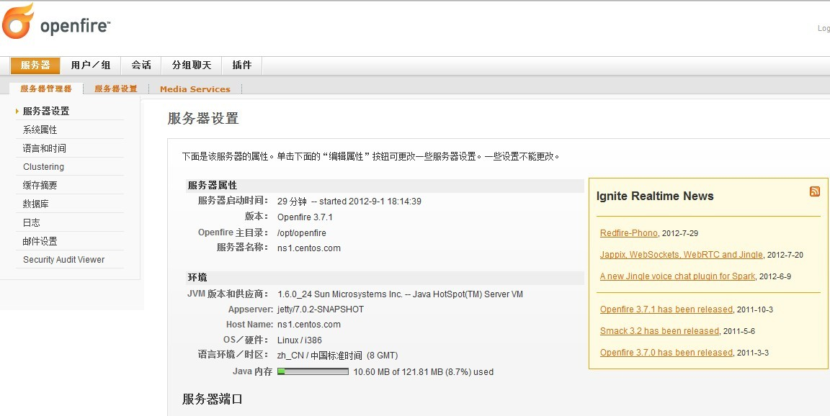
Task: Open Jappix, WebSockets, WebRTC and Jingle link
Action: [x=682, y=255]
